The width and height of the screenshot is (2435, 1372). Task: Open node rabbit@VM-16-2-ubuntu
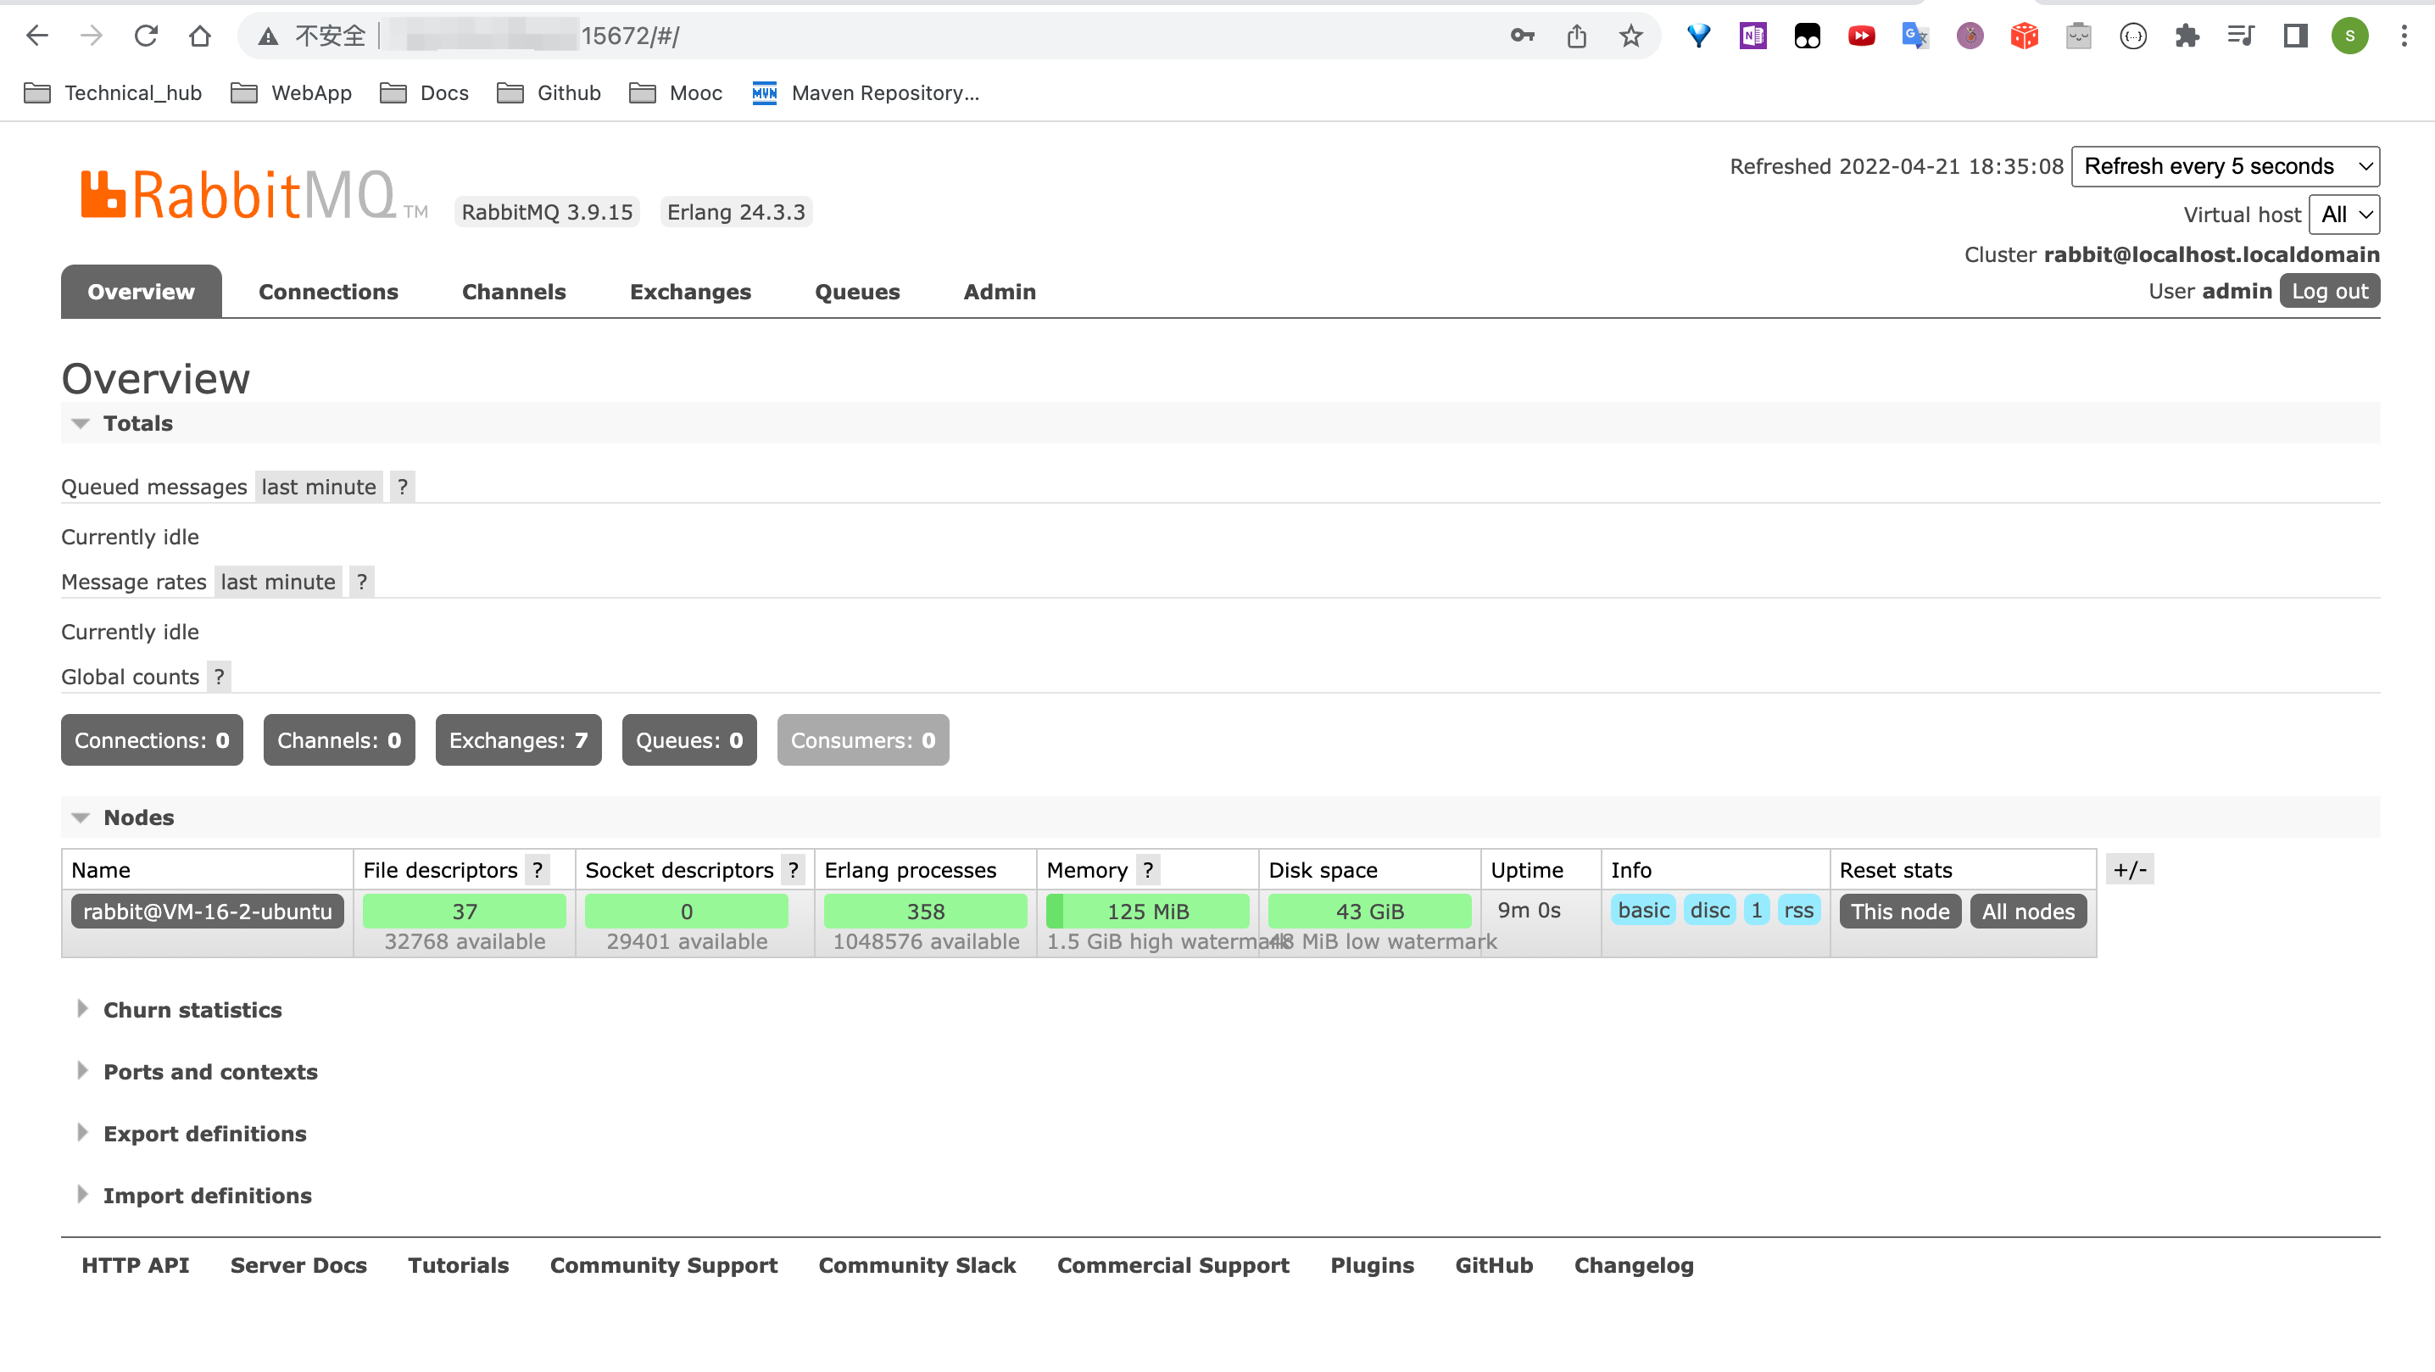(207, 912)
